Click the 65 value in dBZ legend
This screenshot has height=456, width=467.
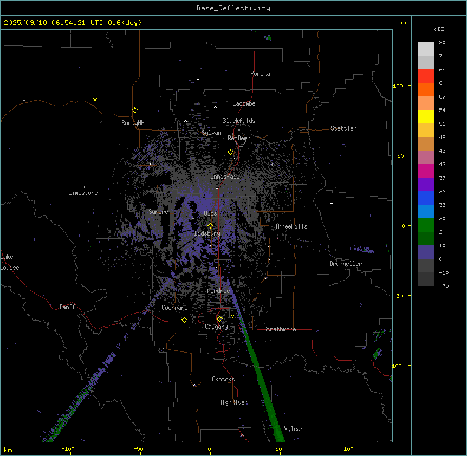442,70
